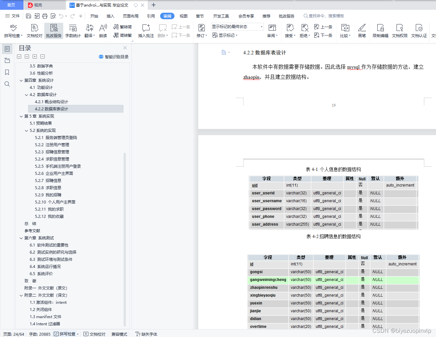Collapse the 4.2 数据库设计 node
Viewport: 436px width, 337px height.
(x=26, y=95)
